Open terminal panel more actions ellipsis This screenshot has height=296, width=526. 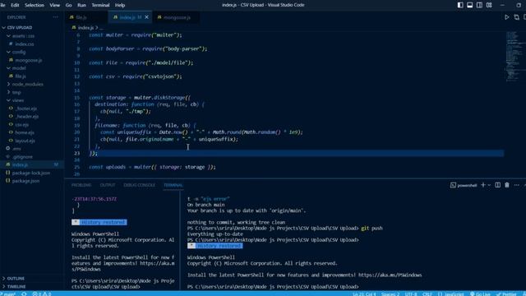click(x=517, y=185)
